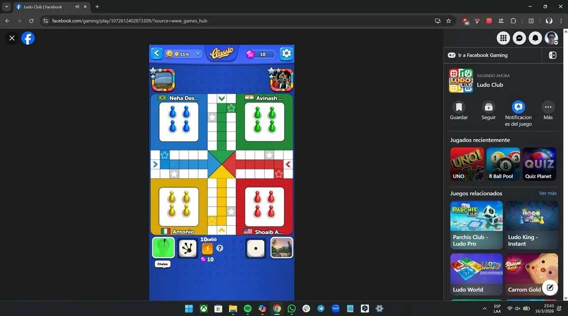
Task: Click the Ludo Club game logo
Action: [x=461, y=80]
